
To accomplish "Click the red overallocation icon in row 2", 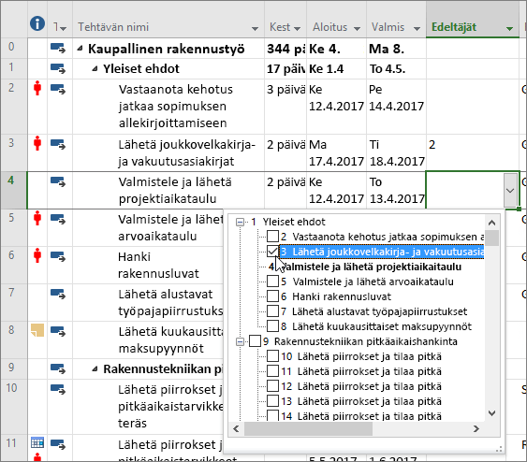I will coord(37,89).
